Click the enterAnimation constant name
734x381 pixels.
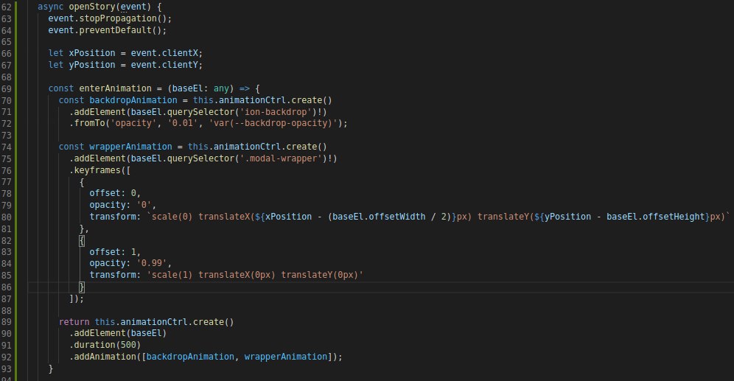[x=115, y=88]
